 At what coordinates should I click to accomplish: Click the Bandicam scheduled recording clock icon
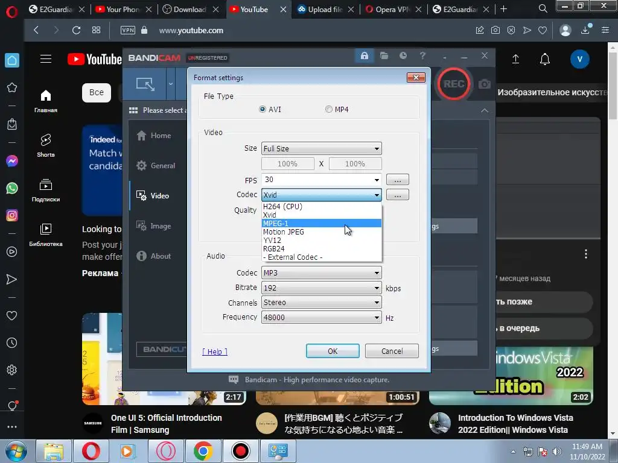pyautogui.click(x=403, y=56)
